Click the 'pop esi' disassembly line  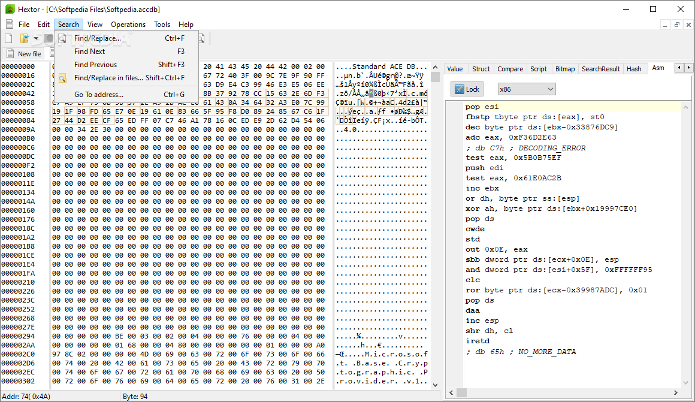pyautogui.click(x=482, y=107)
